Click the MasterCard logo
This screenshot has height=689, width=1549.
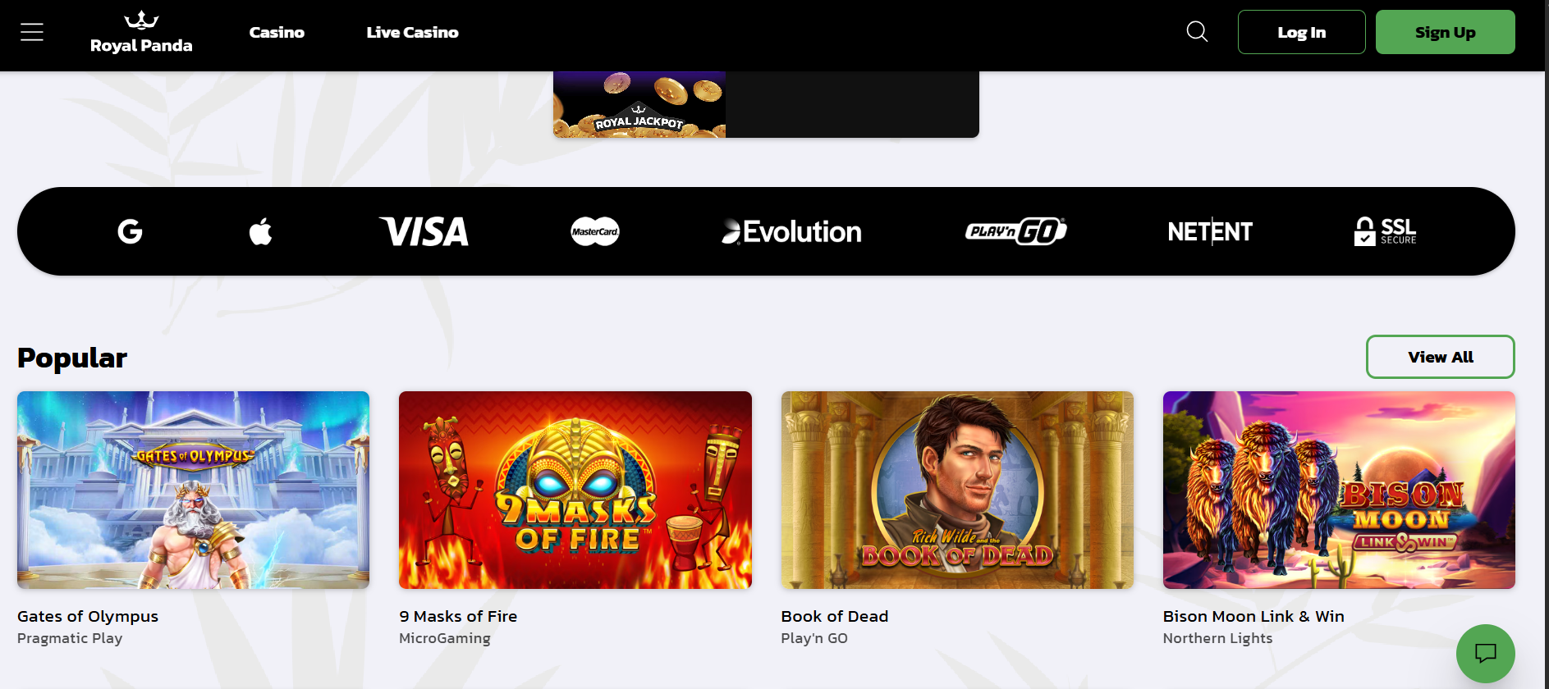click(x=595, y=231)
